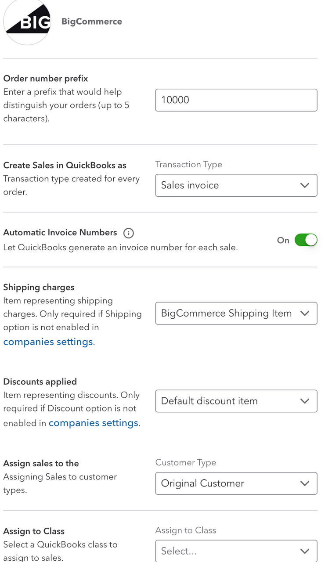Click the BigCommerce logo icon
This screenshot has width=332, height=562.
point(27,22)
